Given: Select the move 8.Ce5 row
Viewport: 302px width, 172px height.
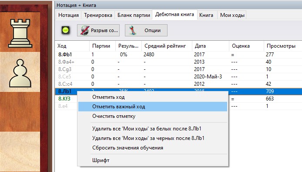Looking at the screenshot, I should (178, 77).
